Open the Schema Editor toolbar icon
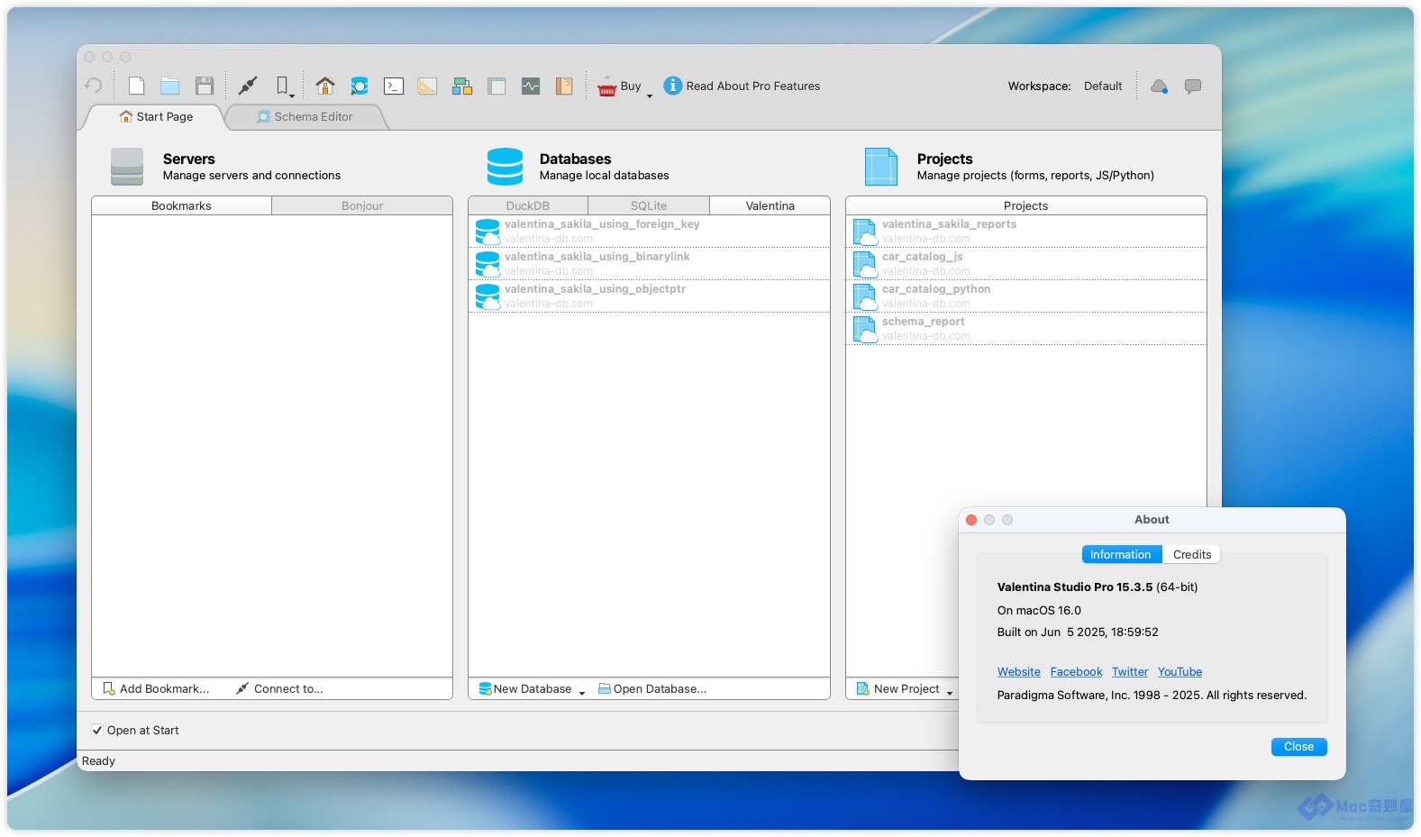This screenshot has height=837, width=1421. click(x=360, y=86)
